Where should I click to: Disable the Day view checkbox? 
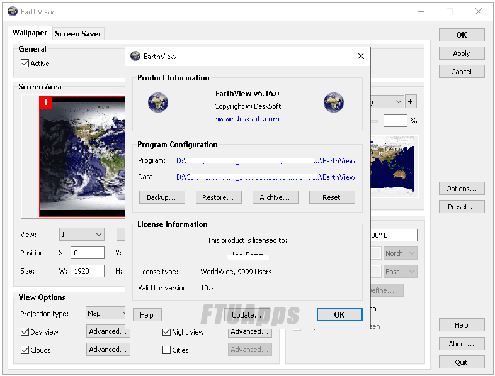pyautogui.click(x=25, y=331)
